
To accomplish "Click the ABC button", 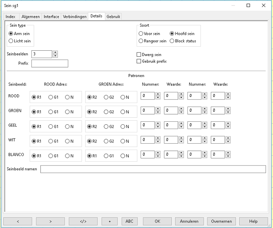I will tap(129, 221).
